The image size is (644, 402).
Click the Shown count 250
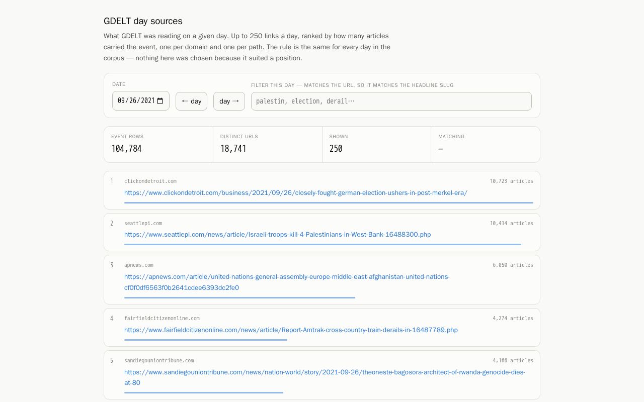336,149
